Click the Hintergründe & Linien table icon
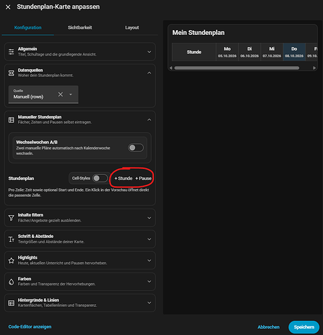This screenshot has height=335, width=323. (11, 303)
